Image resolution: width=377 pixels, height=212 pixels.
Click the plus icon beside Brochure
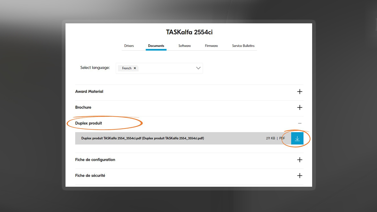click(299, 107)
